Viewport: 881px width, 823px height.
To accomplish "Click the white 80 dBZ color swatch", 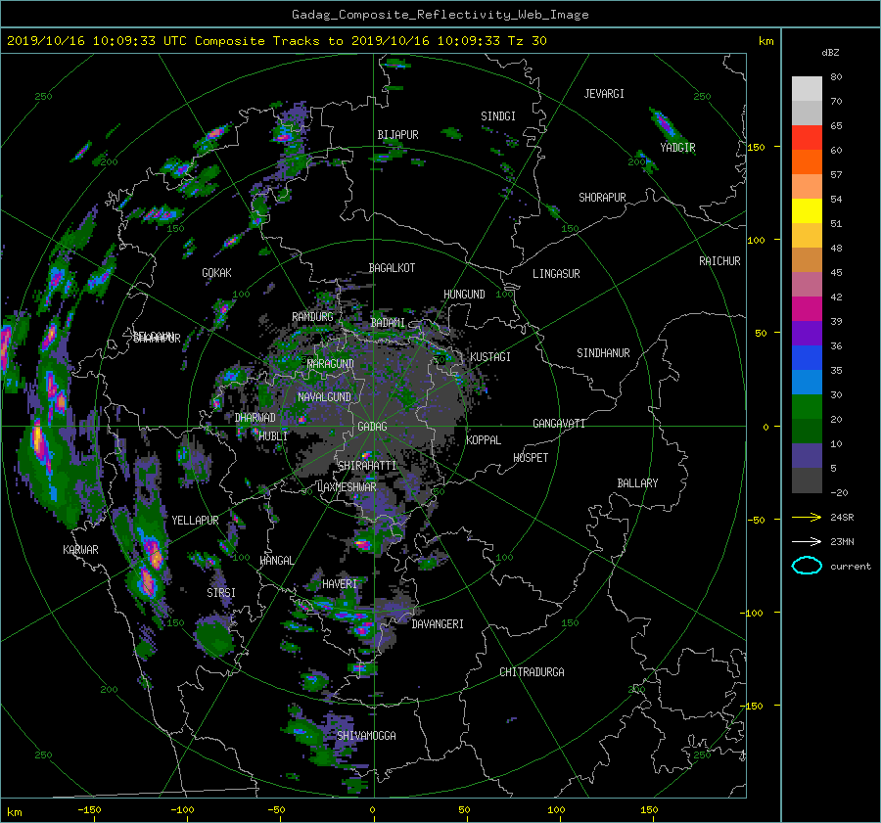I will (807, 89).
